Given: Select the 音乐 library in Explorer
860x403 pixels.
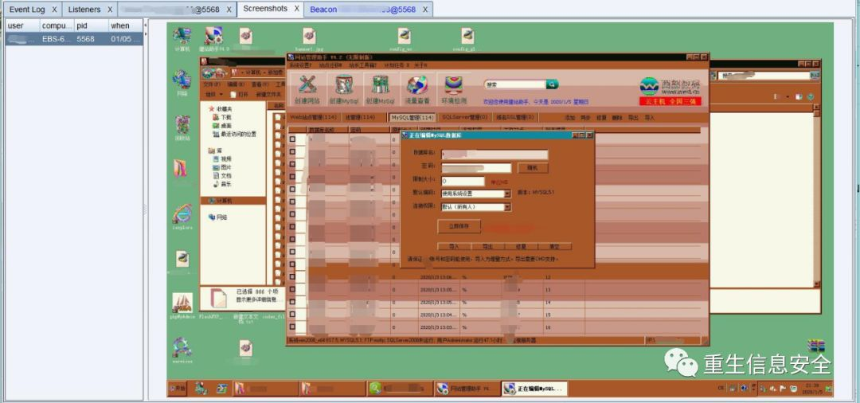Looking at the screenshot, I should pyautogui.click(x=222, y=184).
